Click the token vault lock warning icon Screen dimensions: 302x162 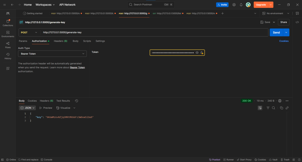tap(202, 53)
